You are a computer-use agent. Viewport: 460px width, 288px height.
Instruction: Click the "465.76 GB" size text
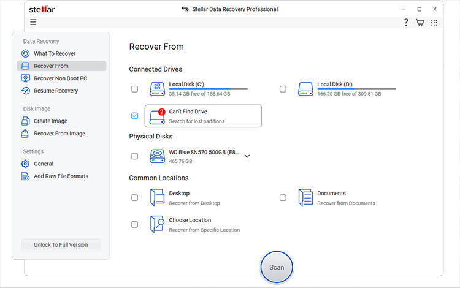click(x=180, y=161)
